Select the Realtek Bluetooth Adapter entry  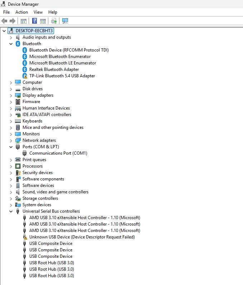[54, 69]
